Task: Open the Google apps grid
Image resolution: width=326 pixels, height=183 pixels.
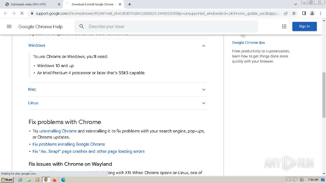Action: tap(284, 26)
